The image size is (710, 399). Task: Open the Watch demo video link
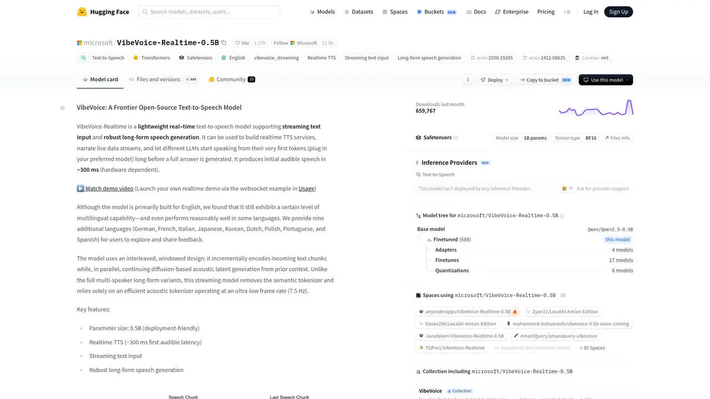point(105,188)
